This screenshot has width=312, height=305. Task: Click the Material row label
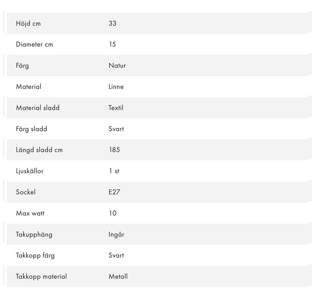click(29, 87)
